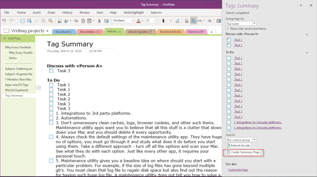Click the 'Tag Summary' page title
The image size is (317, 177).
point(70,44)
